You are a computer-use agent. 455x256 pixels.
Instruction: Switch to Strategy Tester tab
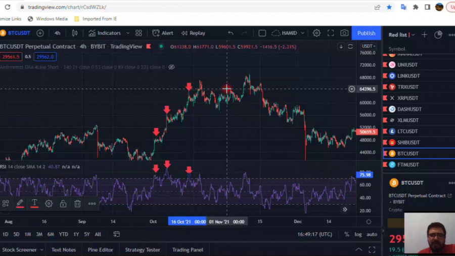pos(143,249)
